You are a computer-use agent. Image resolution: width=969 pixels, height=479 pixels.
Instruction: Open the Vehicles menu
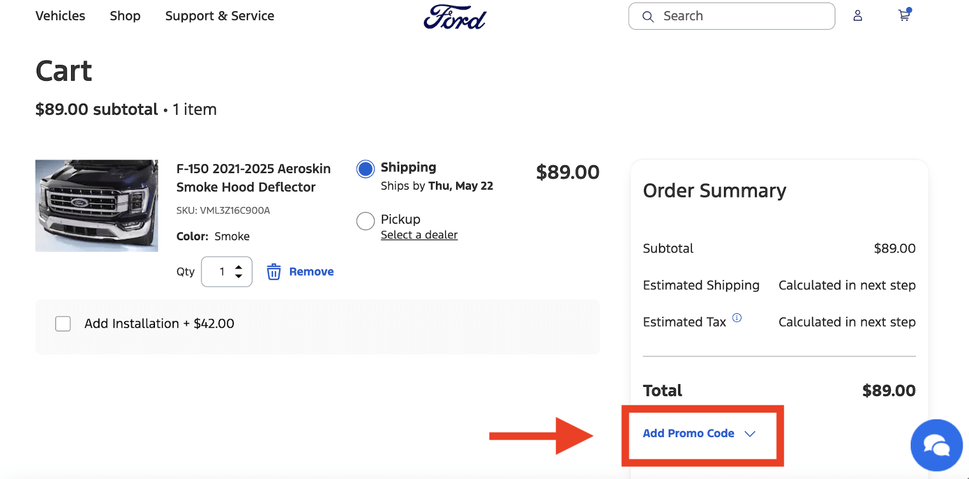pos(60,16)
